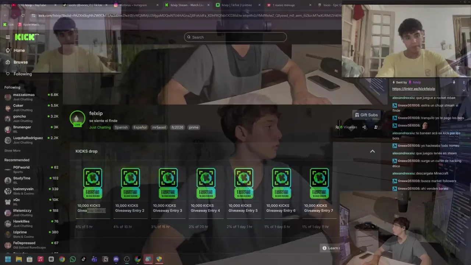Open goncho channel in Following list
This screenshot has width=471, height=265.
click(x=31, y=119)
